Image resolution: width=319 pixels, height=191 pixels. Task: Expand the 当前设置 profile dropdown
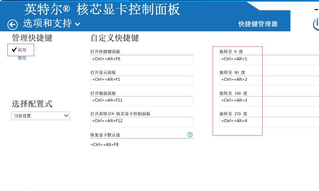tap(41, 116)
